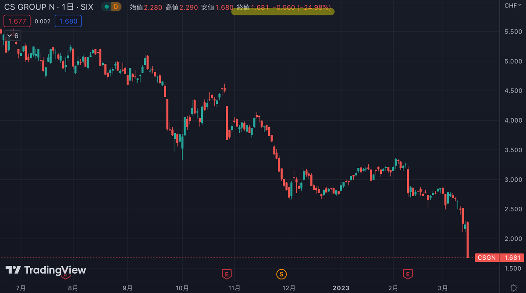Screen dimensions: 526x293
Task: Click the TradingView logo link
Action: coord(46,270)
